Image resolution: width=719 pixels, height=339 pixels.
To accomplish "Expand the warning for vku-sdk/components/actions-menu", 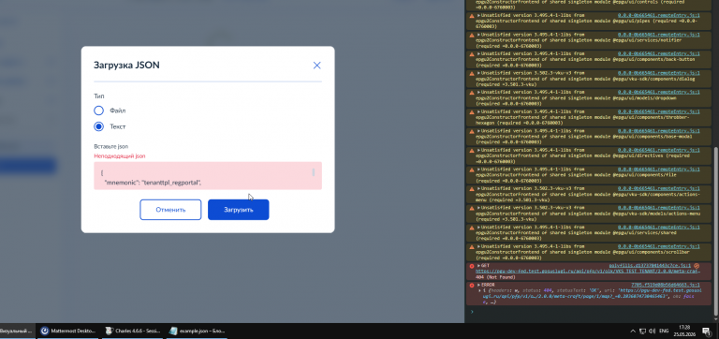I will click(478, 188).
